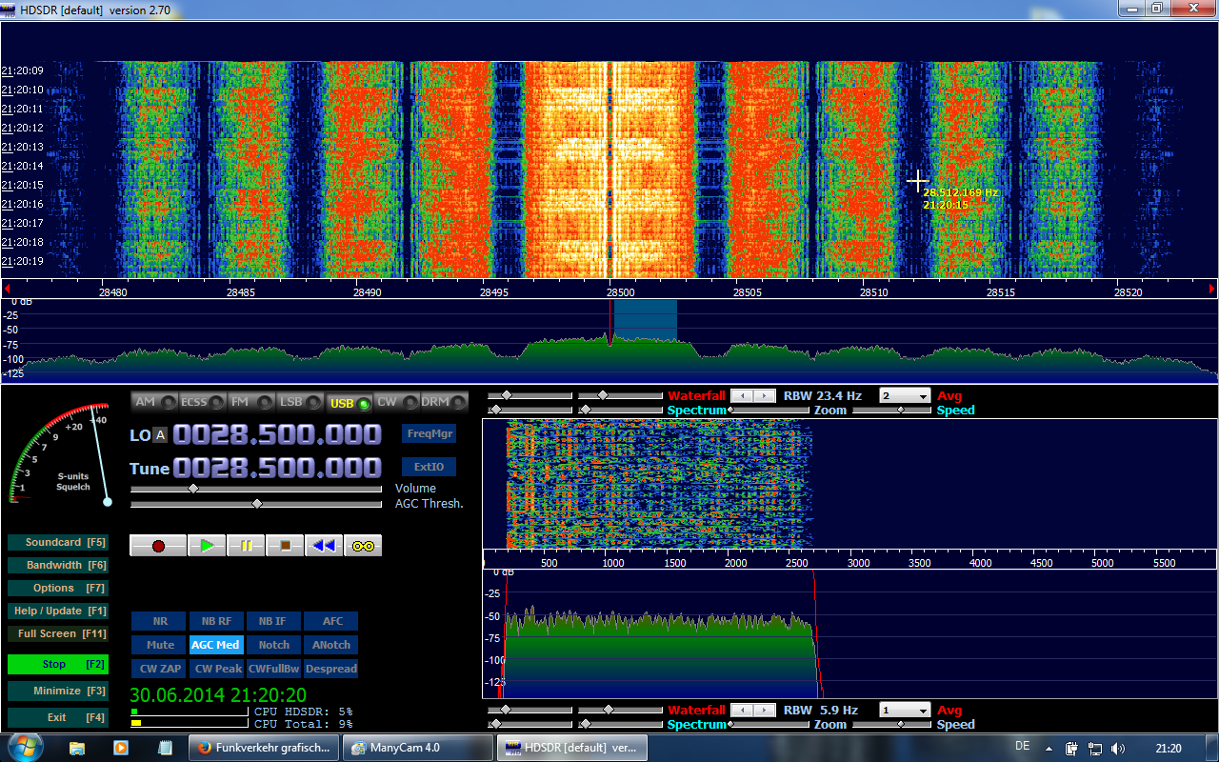Open upper Avg dropdown showing 2

point(905,395)
